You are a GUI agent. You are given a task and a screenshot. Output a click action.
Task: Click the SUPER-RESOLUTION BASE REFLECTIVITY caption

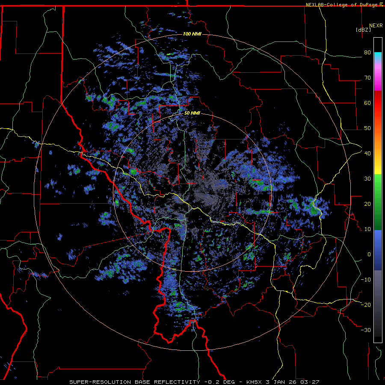[135, 382]
